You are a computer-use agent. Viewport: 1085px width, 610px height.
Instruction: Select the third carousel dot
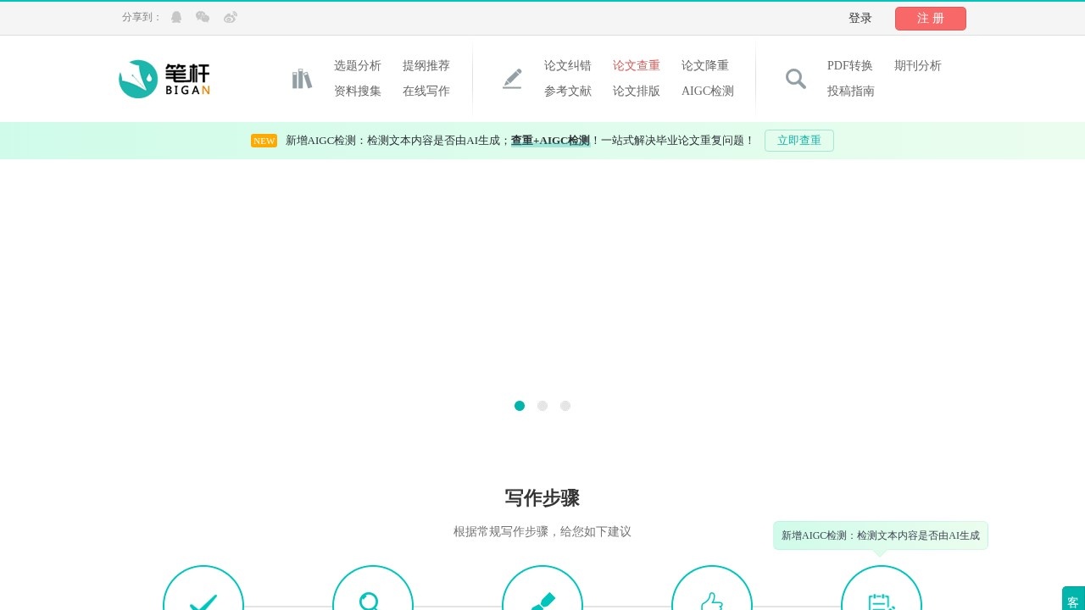[565, 406]
